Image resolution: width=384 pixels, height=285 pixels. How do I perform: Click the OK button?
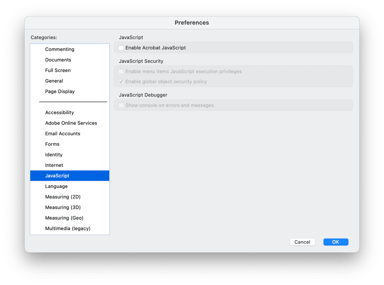tap(336, 242)
